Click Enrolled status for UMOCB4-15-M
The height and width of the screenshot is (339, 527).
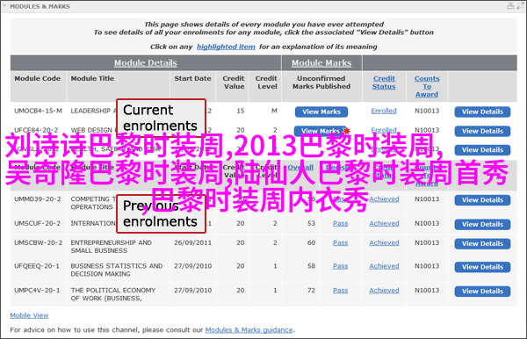[x=384, y=111]
